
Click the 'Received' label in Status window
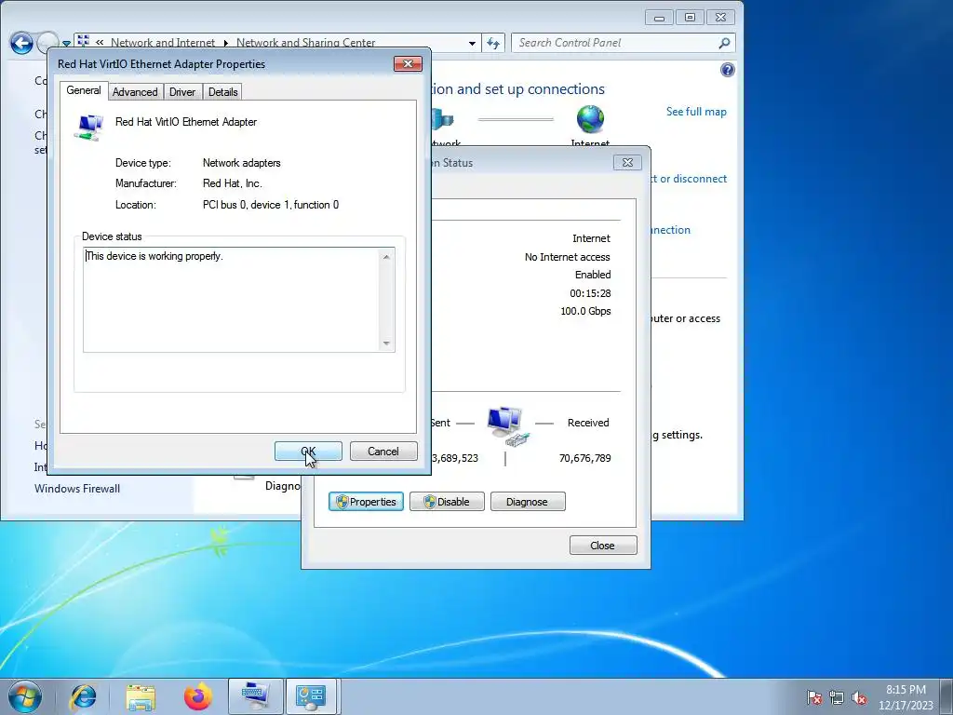tap(588, 424)
